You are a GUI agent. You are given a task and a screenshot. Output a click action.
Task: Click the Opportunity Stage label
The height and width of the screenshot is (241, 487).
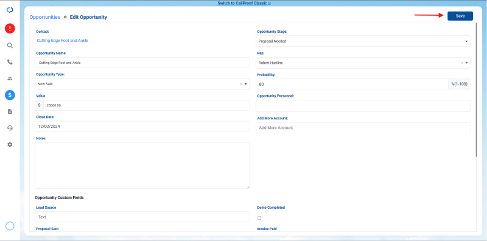click(272, 32)
